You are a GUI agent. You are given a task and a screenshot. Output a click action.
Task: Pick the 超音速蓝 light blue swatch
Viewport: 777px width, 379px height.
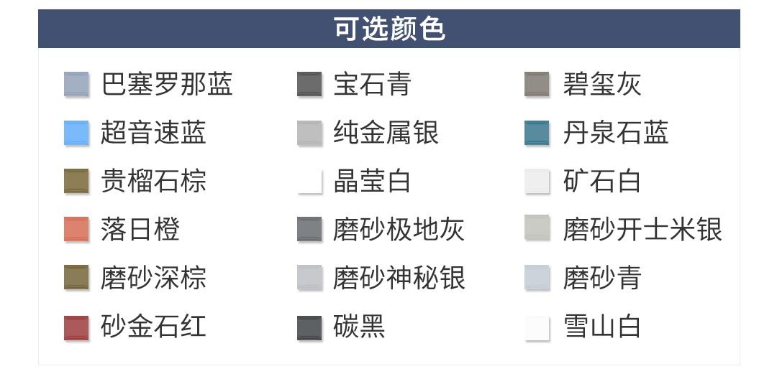[x=76, y=133]
